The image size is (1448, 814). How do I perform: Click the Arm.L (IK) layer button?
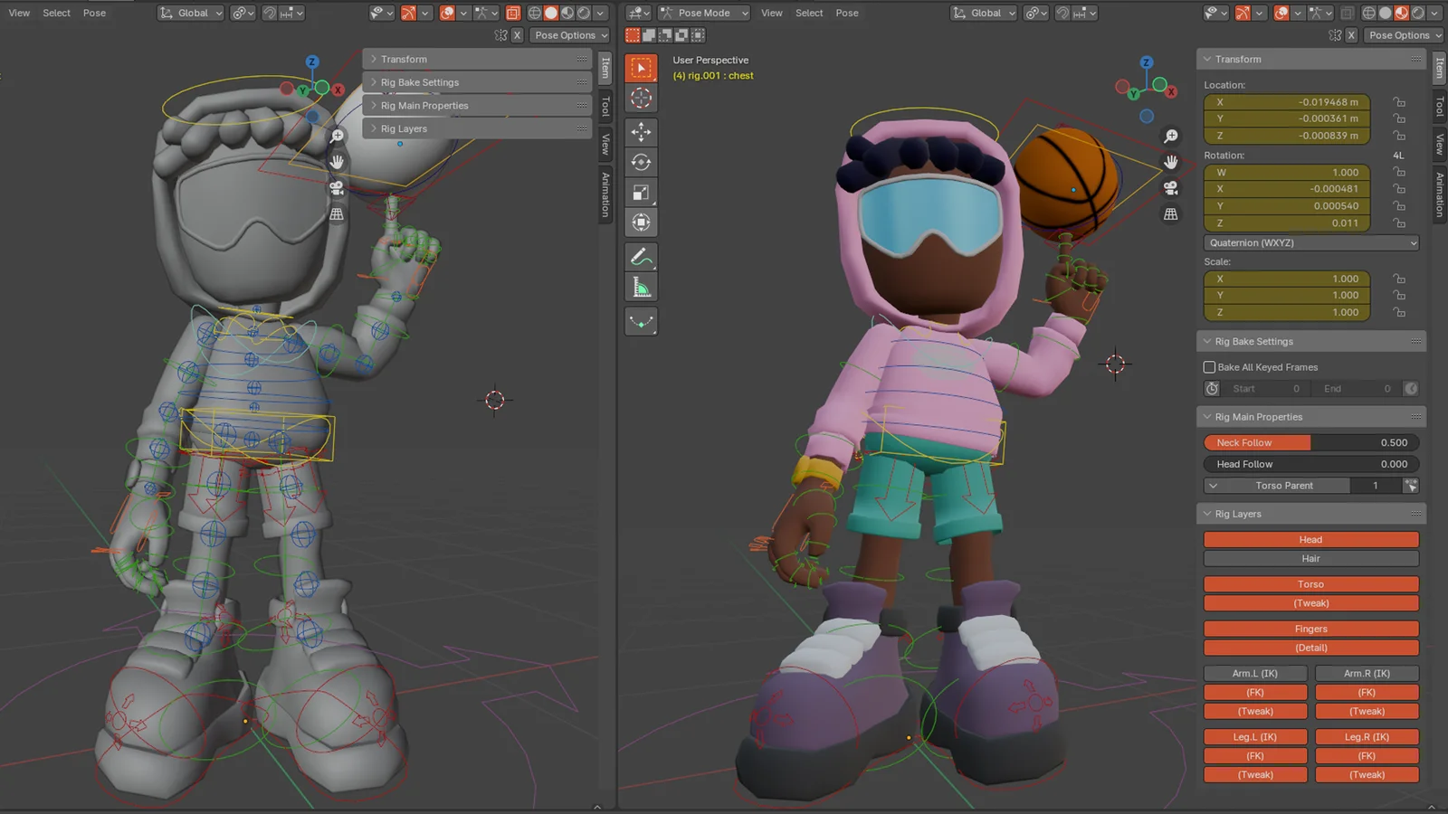point(1254,673)
